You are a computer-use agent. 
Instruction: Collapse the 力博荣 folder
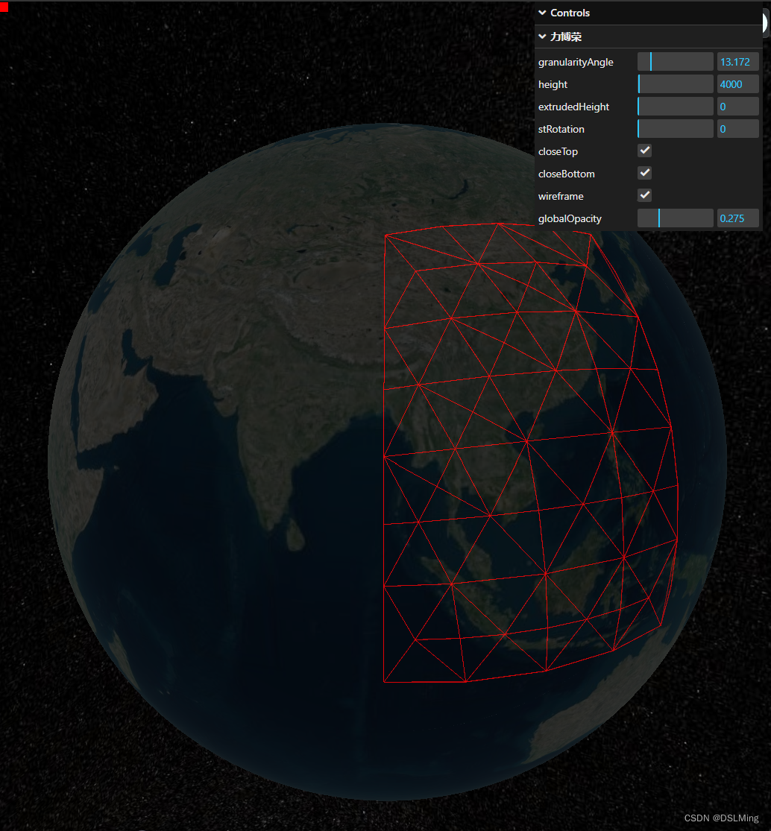pyautogui.click(x=648, y=37)
